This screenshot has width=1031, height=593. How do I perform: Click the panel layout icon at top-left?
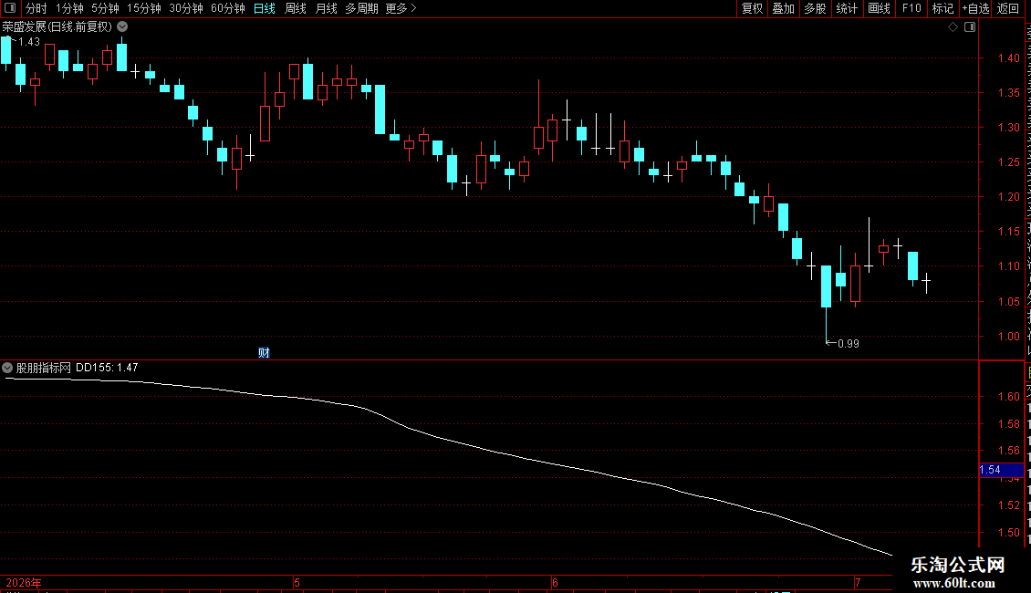pos(10,8)
